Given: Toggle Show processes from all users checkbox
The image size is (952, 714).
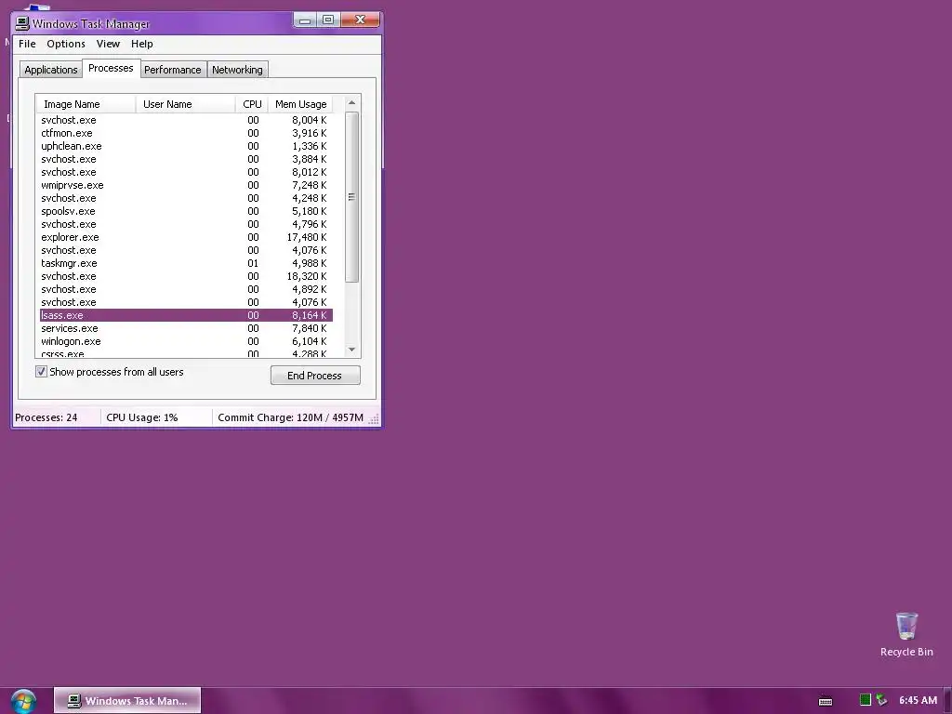Looking at the screenshot, I should click(41, 372).
